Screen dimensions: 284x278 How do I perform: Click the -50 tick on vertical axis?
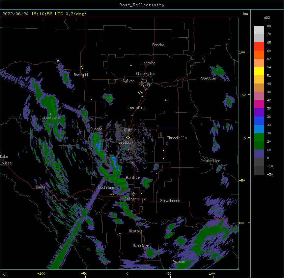pos(242,180)
